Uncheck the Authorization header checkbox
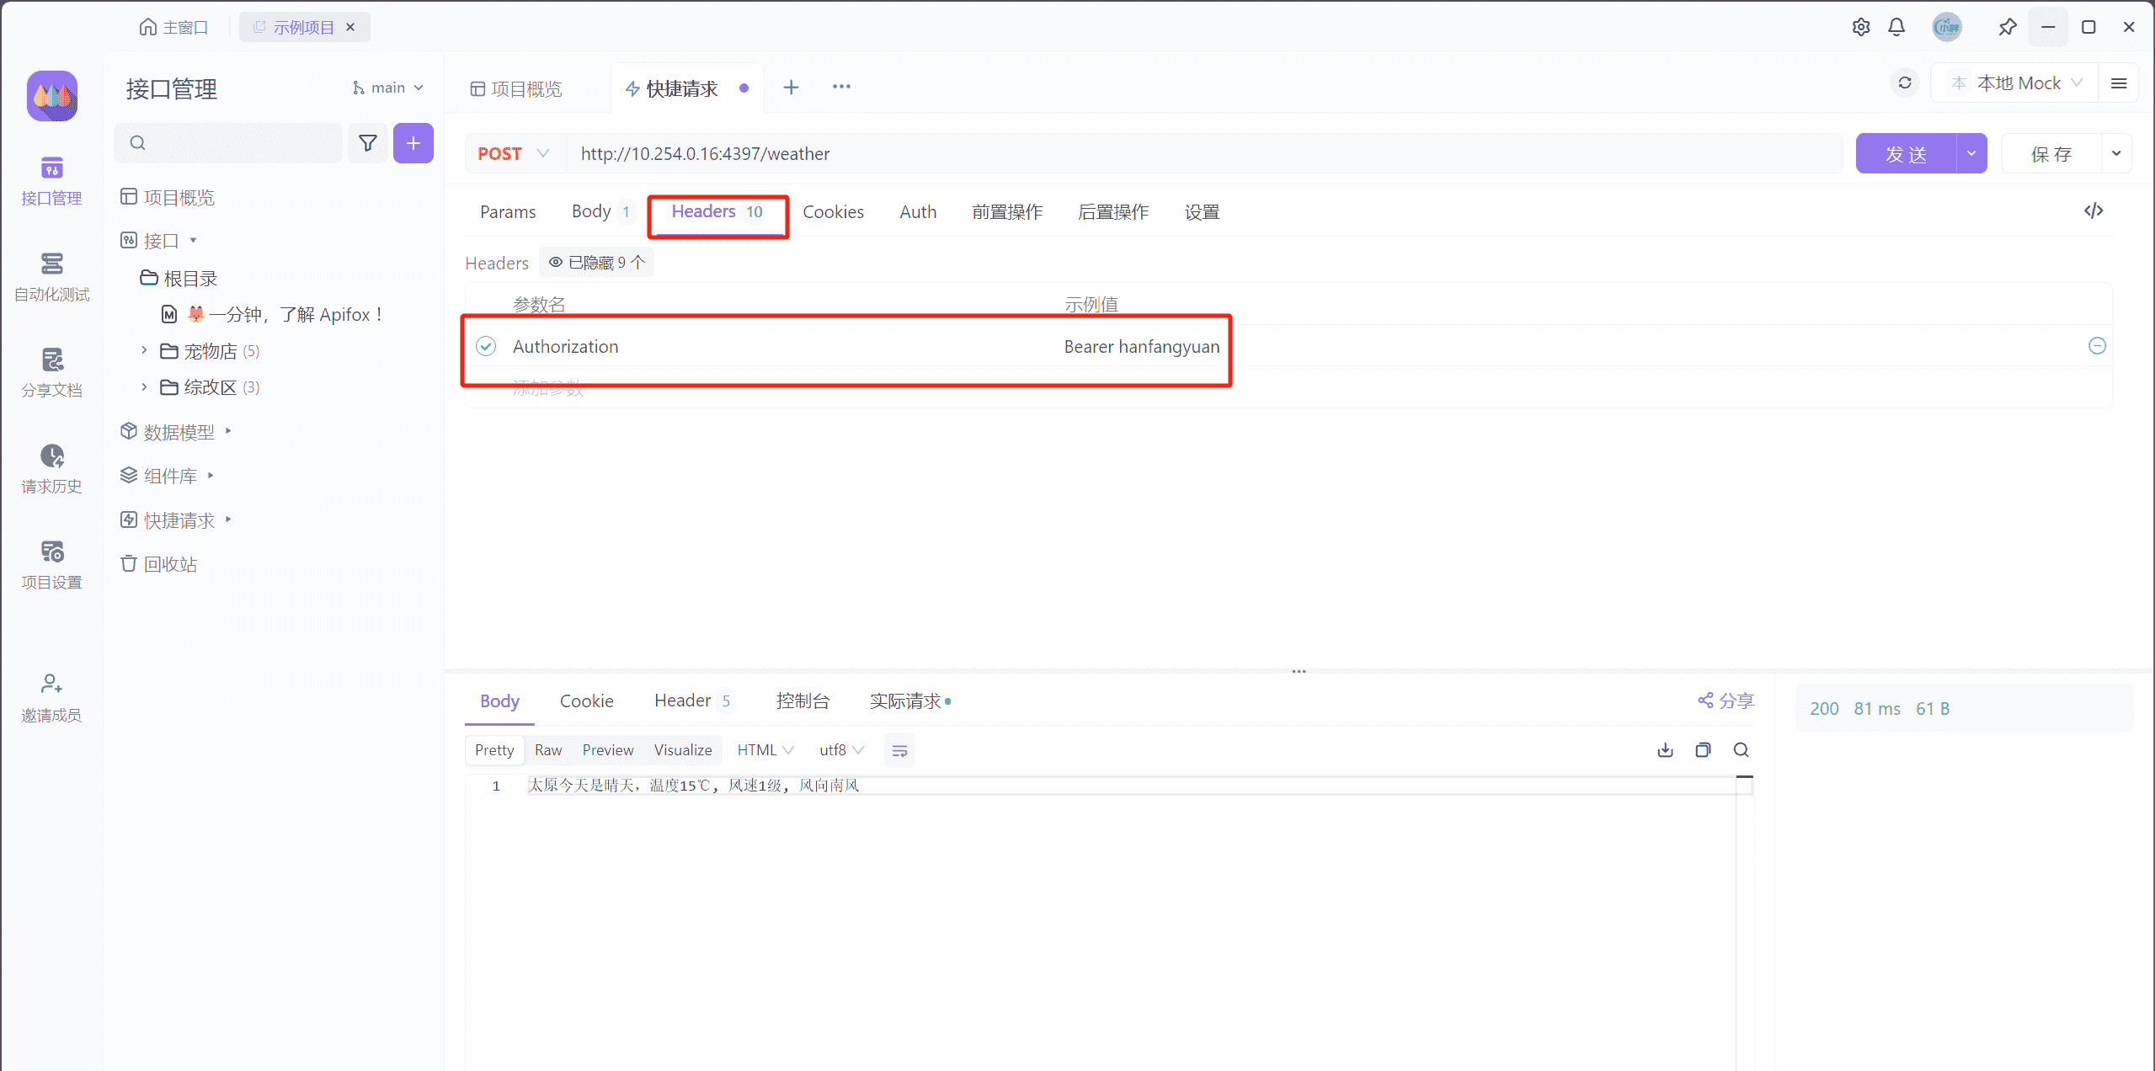2155x1071 pixels. (486, 346)
